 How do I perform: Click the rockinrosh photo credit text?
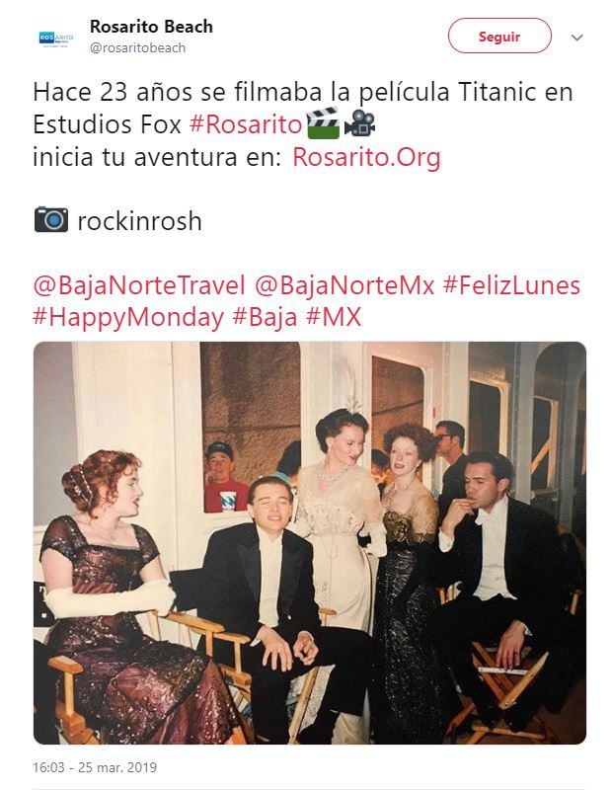click(139, 221)
